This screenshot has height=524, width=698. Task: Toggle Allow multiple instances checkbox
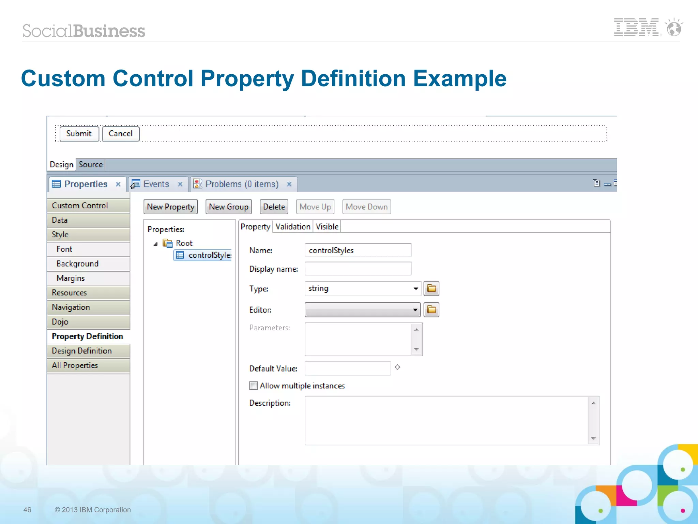pyautogui.click(x=253, y=386)
